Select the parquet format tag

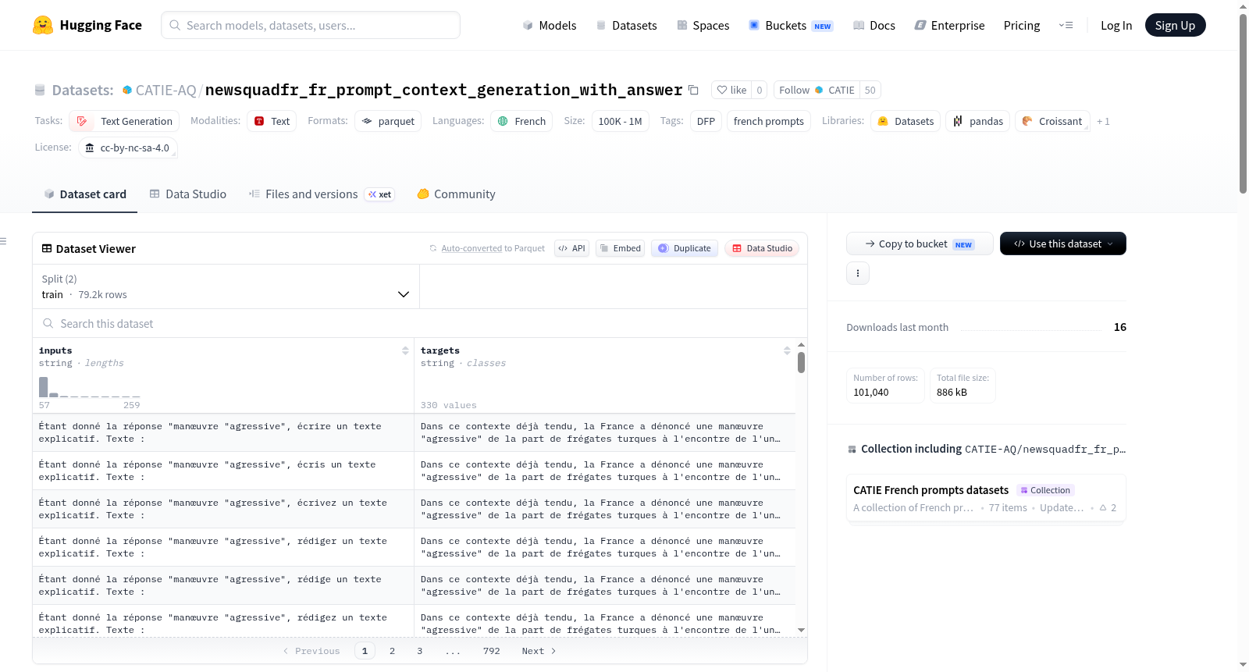click(388, 121)
